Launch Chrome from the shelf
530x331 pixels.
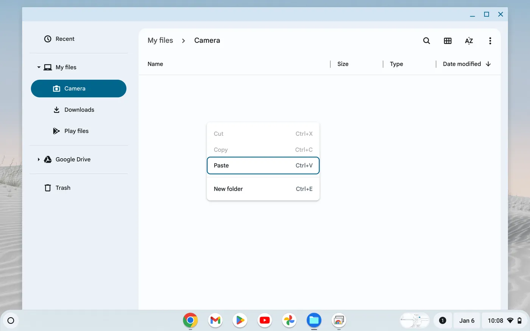coord(190,320)
